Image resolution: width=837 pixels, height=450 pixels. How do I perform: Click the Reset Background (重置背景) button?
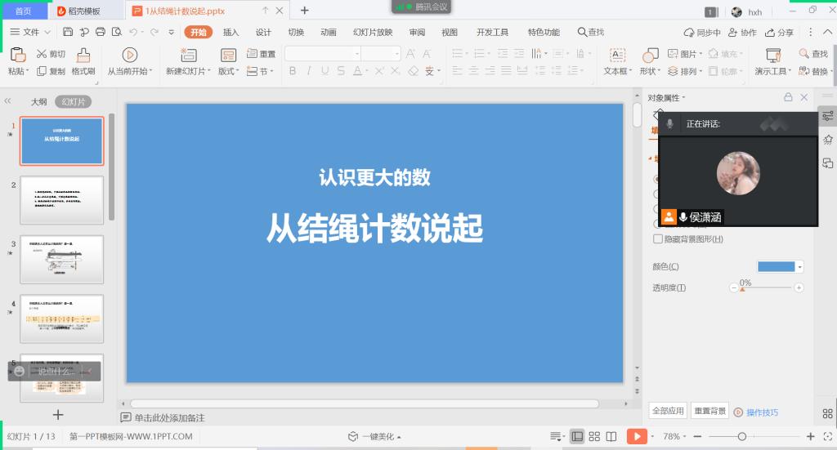point(709,411)
